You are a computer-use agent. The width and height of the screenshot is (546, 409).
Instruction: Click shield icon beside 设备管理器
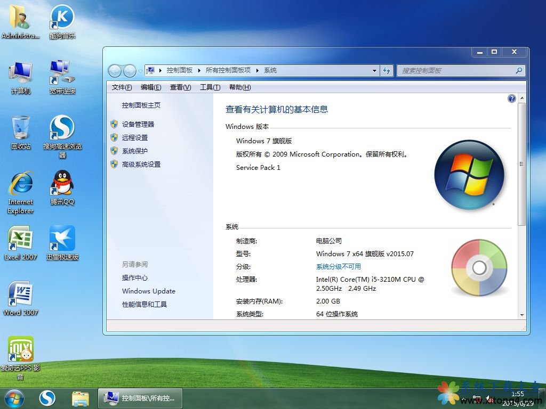(x=114, y=124)
